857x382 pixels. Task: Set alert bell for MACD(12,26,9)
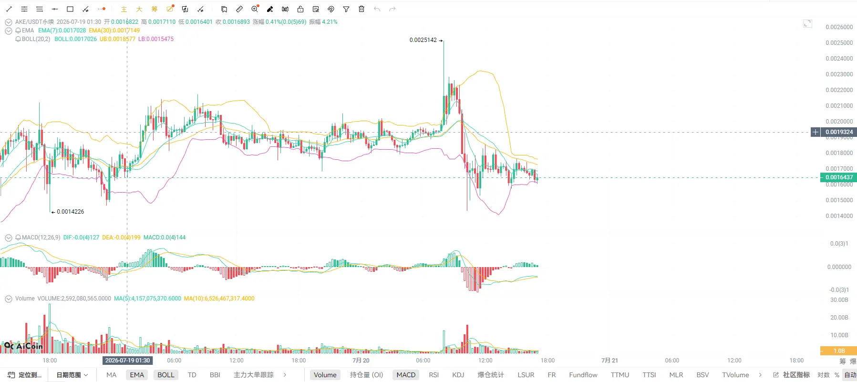[x=18, y=237]
